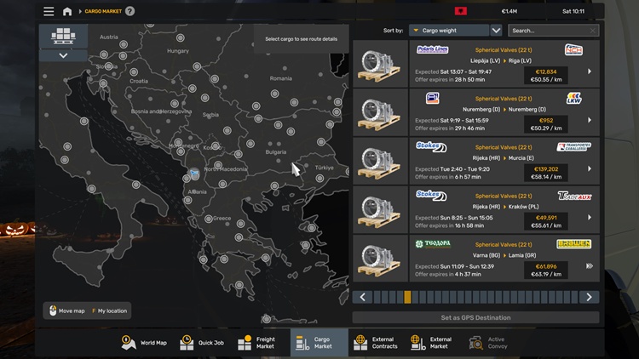Open the Quick Job tab
Screen dimensions: 639x359
coord(203,343)
